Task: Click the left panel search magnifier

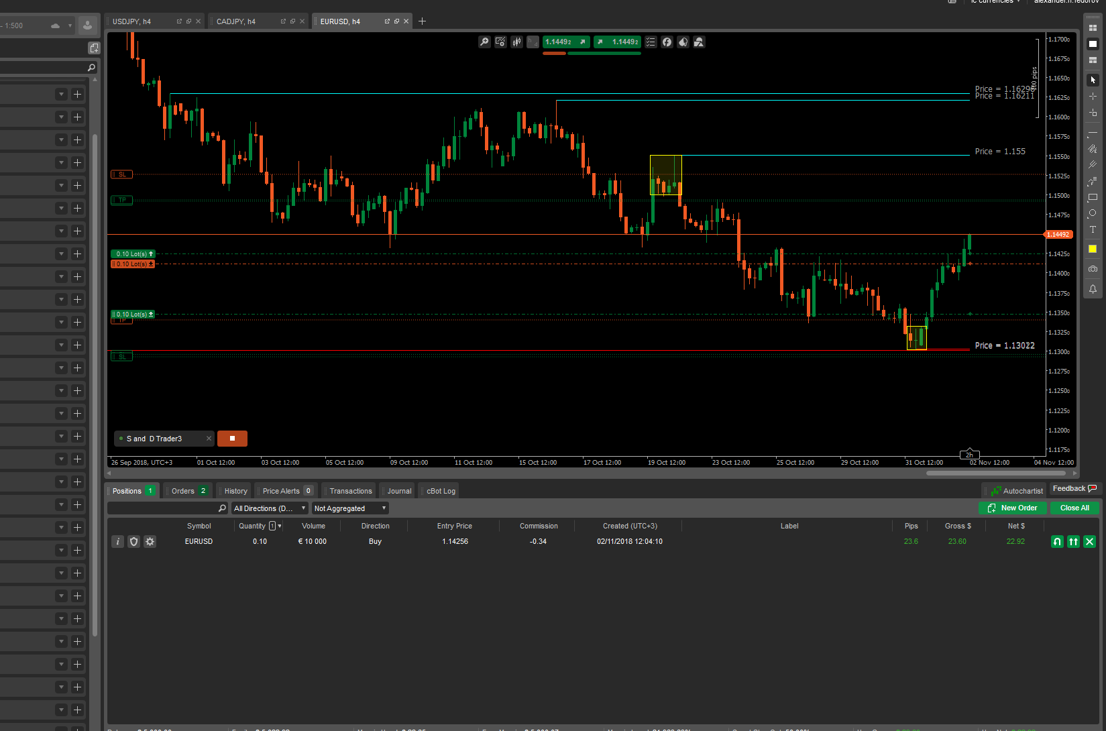Action: coord(91,67)
